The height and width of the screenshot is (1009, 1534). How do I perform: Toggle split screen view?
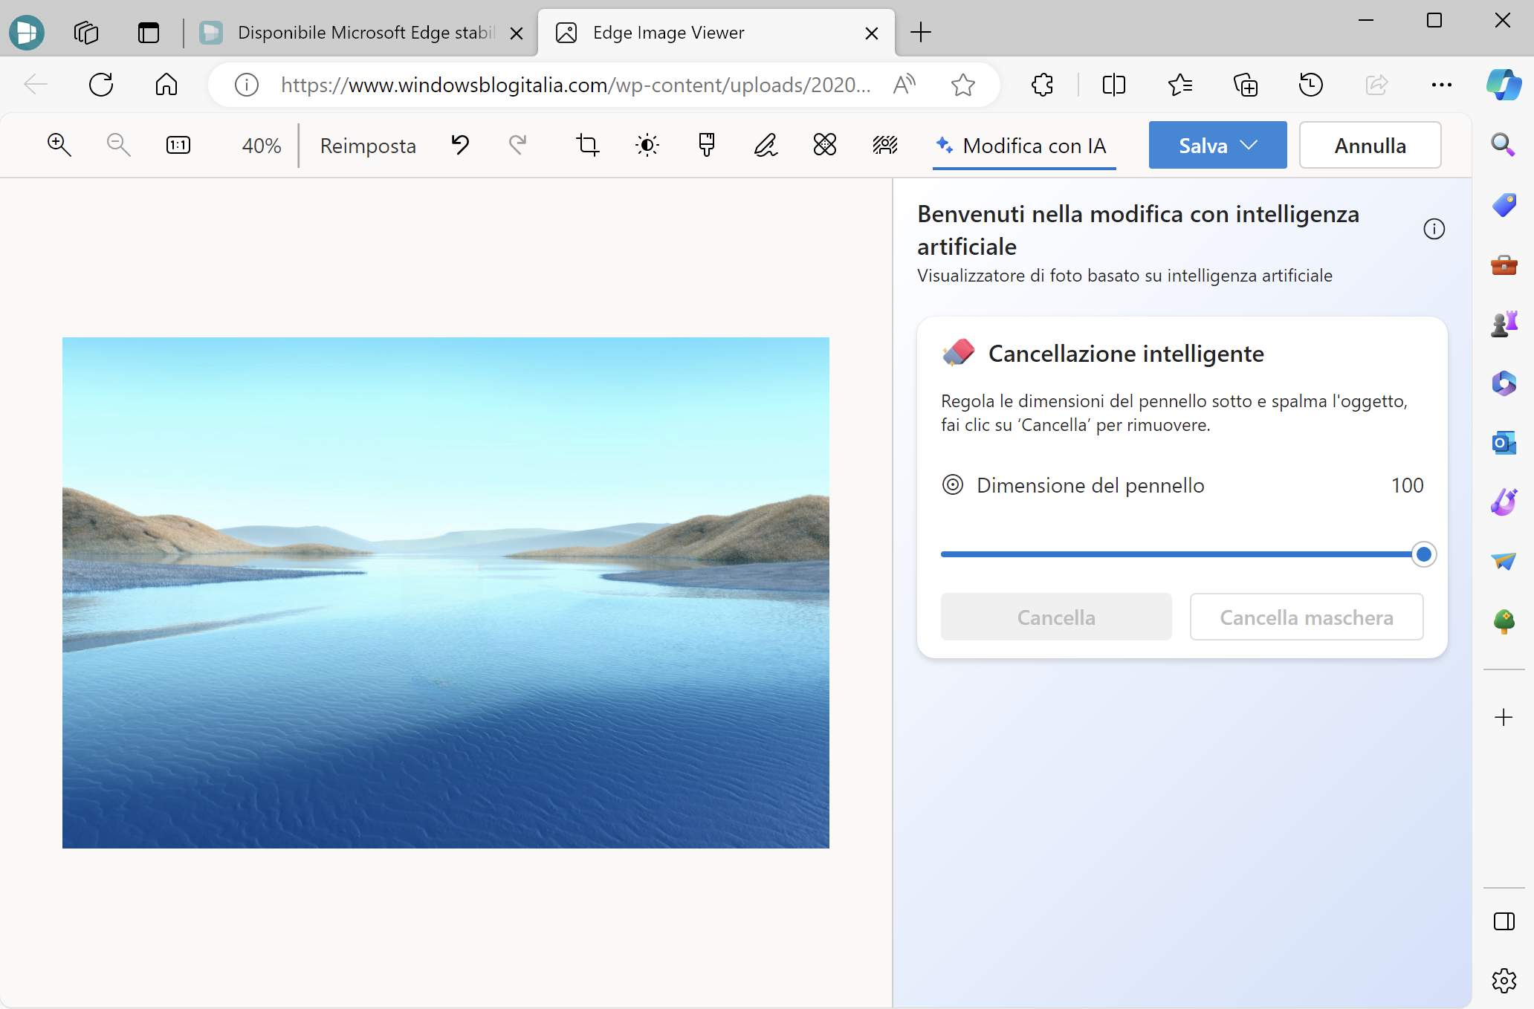click(1114, 85)
